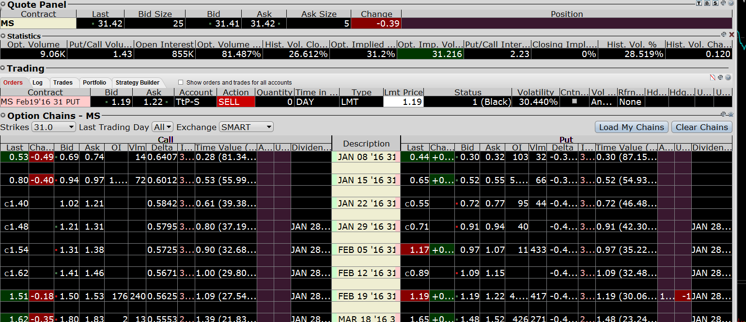This screenshot has height=322, width=746.
Task: Select the FEB 05 '16 31 description row
Action: [x=366, y=250]
